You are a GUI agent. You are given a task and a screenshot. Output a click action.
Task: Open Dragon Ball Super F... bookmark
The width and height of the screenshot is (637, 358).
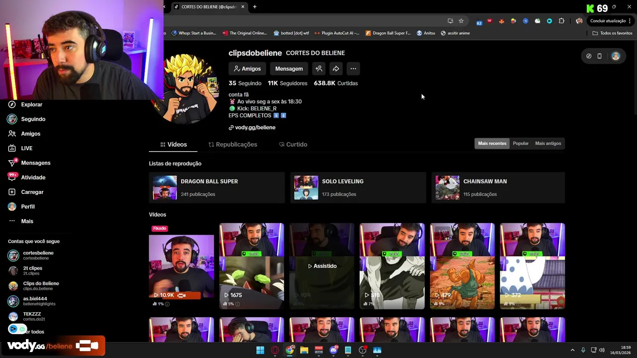point(388,33)
